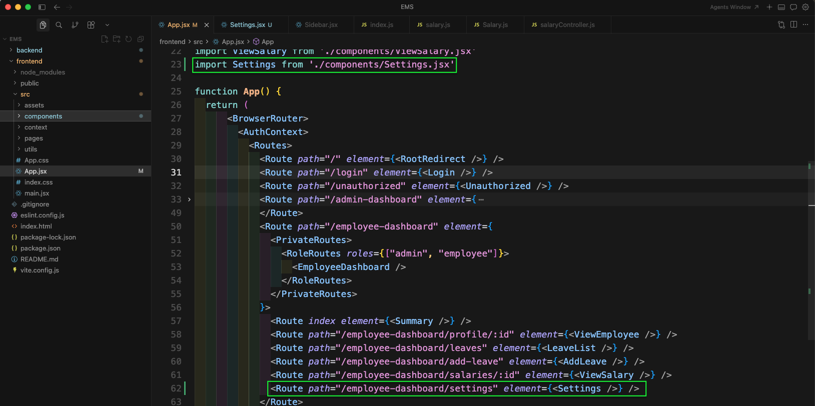Screen dimensions: 815x406
Task: Open changes compare icon in editor toolbar
Action: pyautogui.click(x=781, y=24)
